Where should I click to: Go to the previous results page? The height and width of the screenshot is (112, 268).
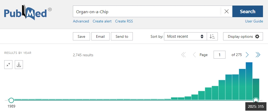[x=194, y=55]
